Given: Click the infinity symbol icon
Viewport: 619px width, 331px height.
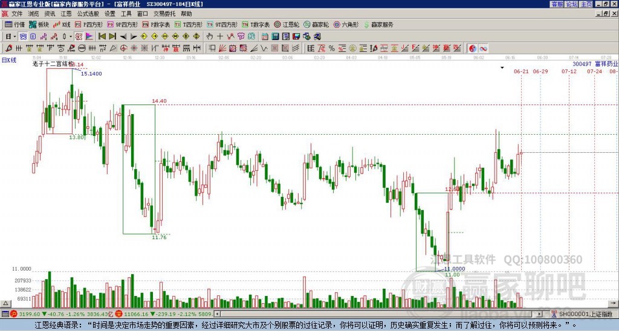Looking at the screenshot, I should coord(483,48).
